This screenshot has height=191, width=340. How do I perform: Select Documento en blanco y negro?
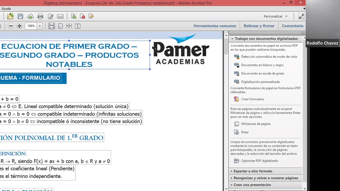[262, 65]
